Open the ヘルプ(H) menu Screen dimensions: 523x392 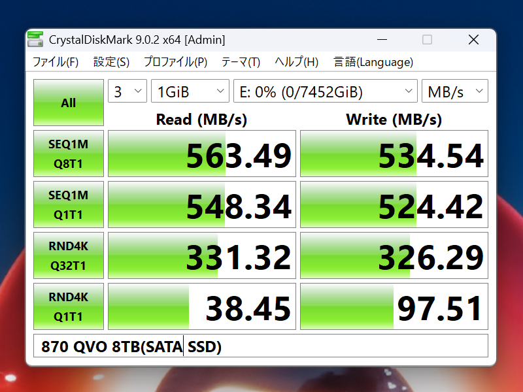(296, 62)
